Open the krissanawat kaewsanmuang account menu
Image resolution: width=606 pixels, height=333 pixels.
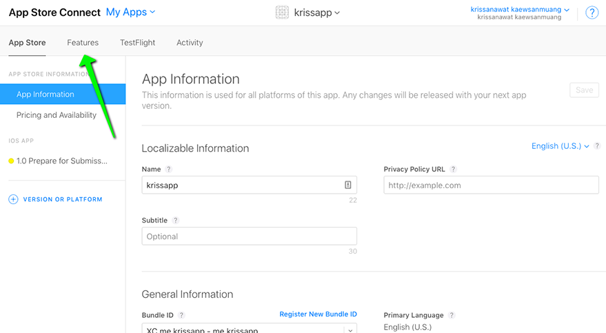(519, 9)
